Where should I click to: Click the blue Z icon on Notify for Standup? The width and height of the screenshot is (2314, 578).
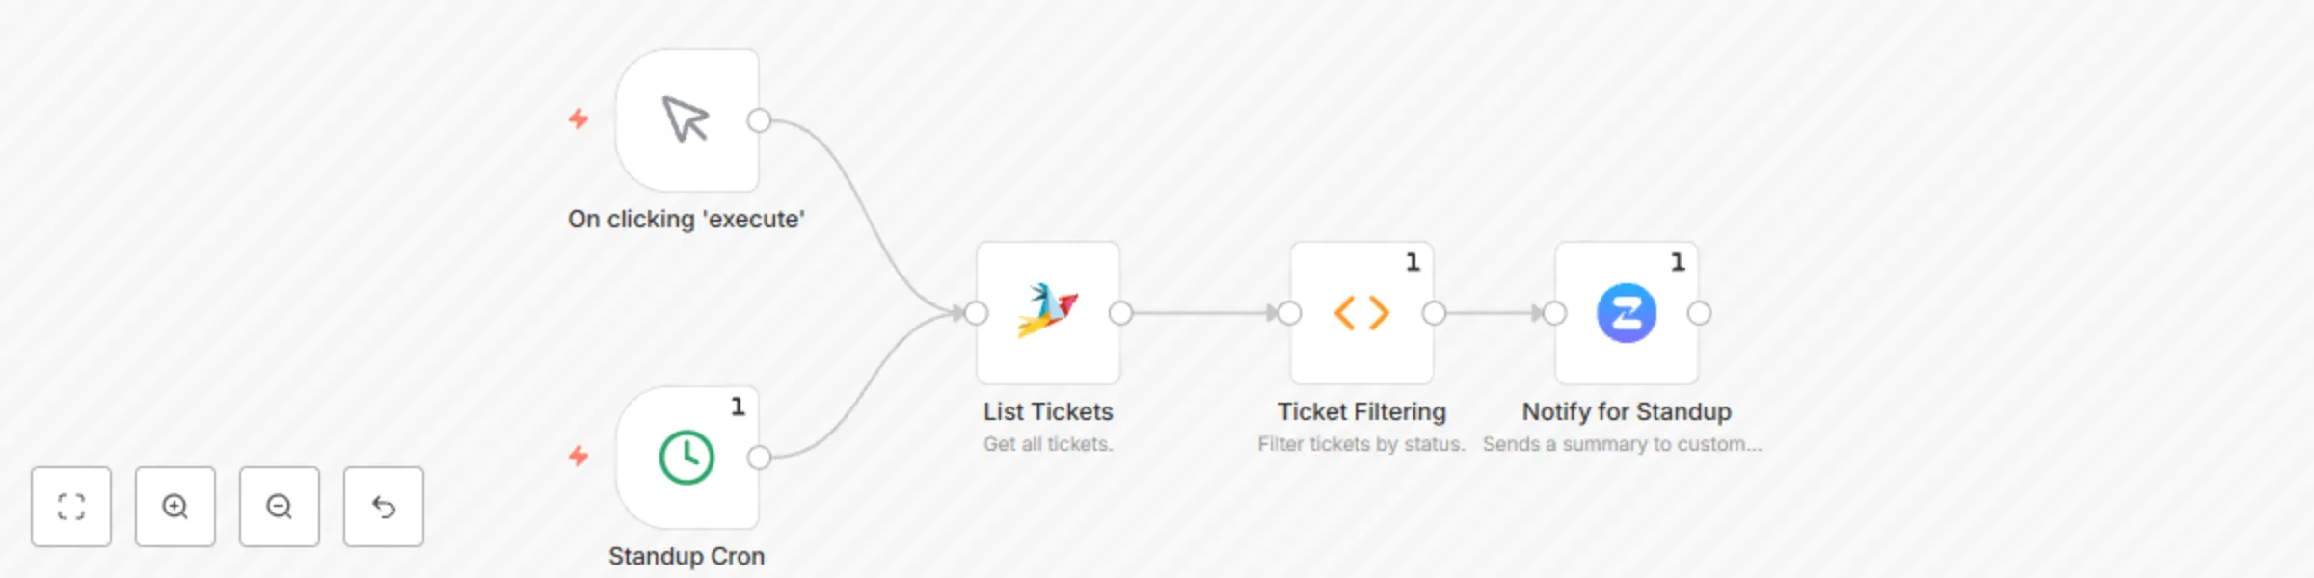(x=1626, y=311)
